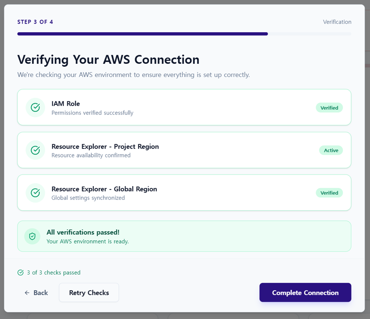This screenshot has width=370, height=319.
Task: Click Resource Explorer - Global Region title
Action: tap(104, 189)
